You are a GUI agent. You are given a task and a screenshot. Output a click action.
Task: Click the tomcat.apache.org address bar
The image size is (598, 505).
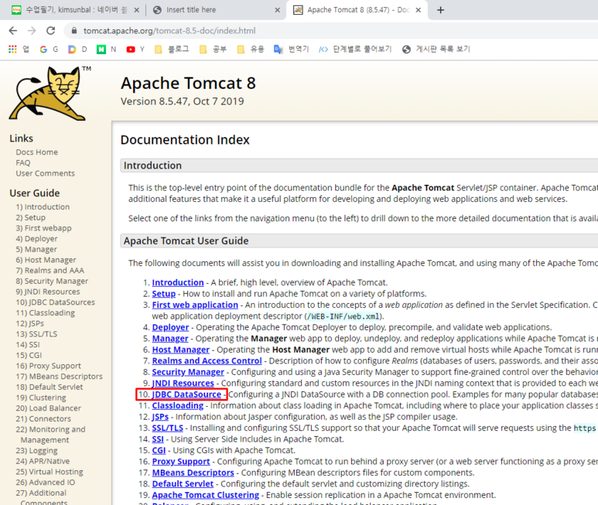[x=169, y=31]
